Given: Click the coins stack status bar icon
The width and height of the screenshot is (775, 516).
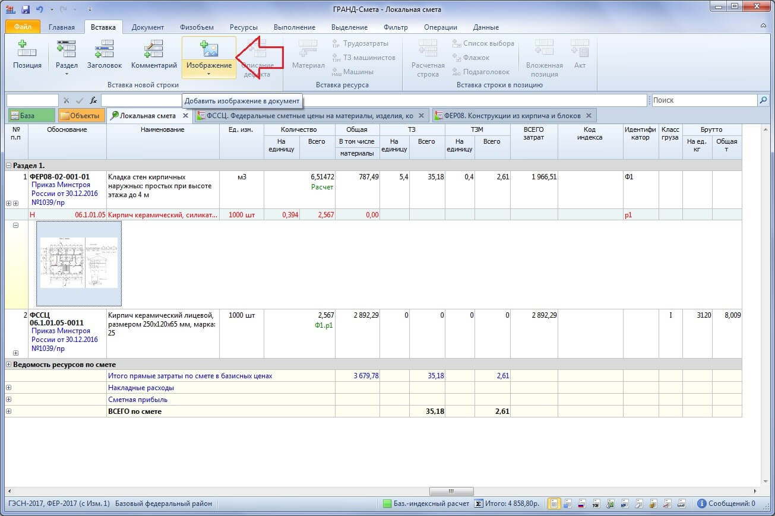Looking at the screenshot, I should tap(653, 504).
